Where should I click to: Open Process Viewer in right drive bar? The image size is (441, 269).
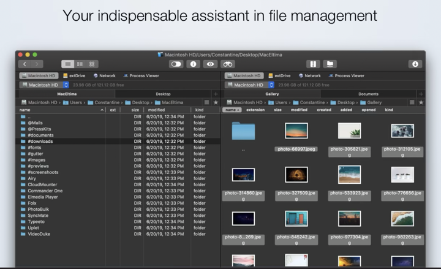347,76
